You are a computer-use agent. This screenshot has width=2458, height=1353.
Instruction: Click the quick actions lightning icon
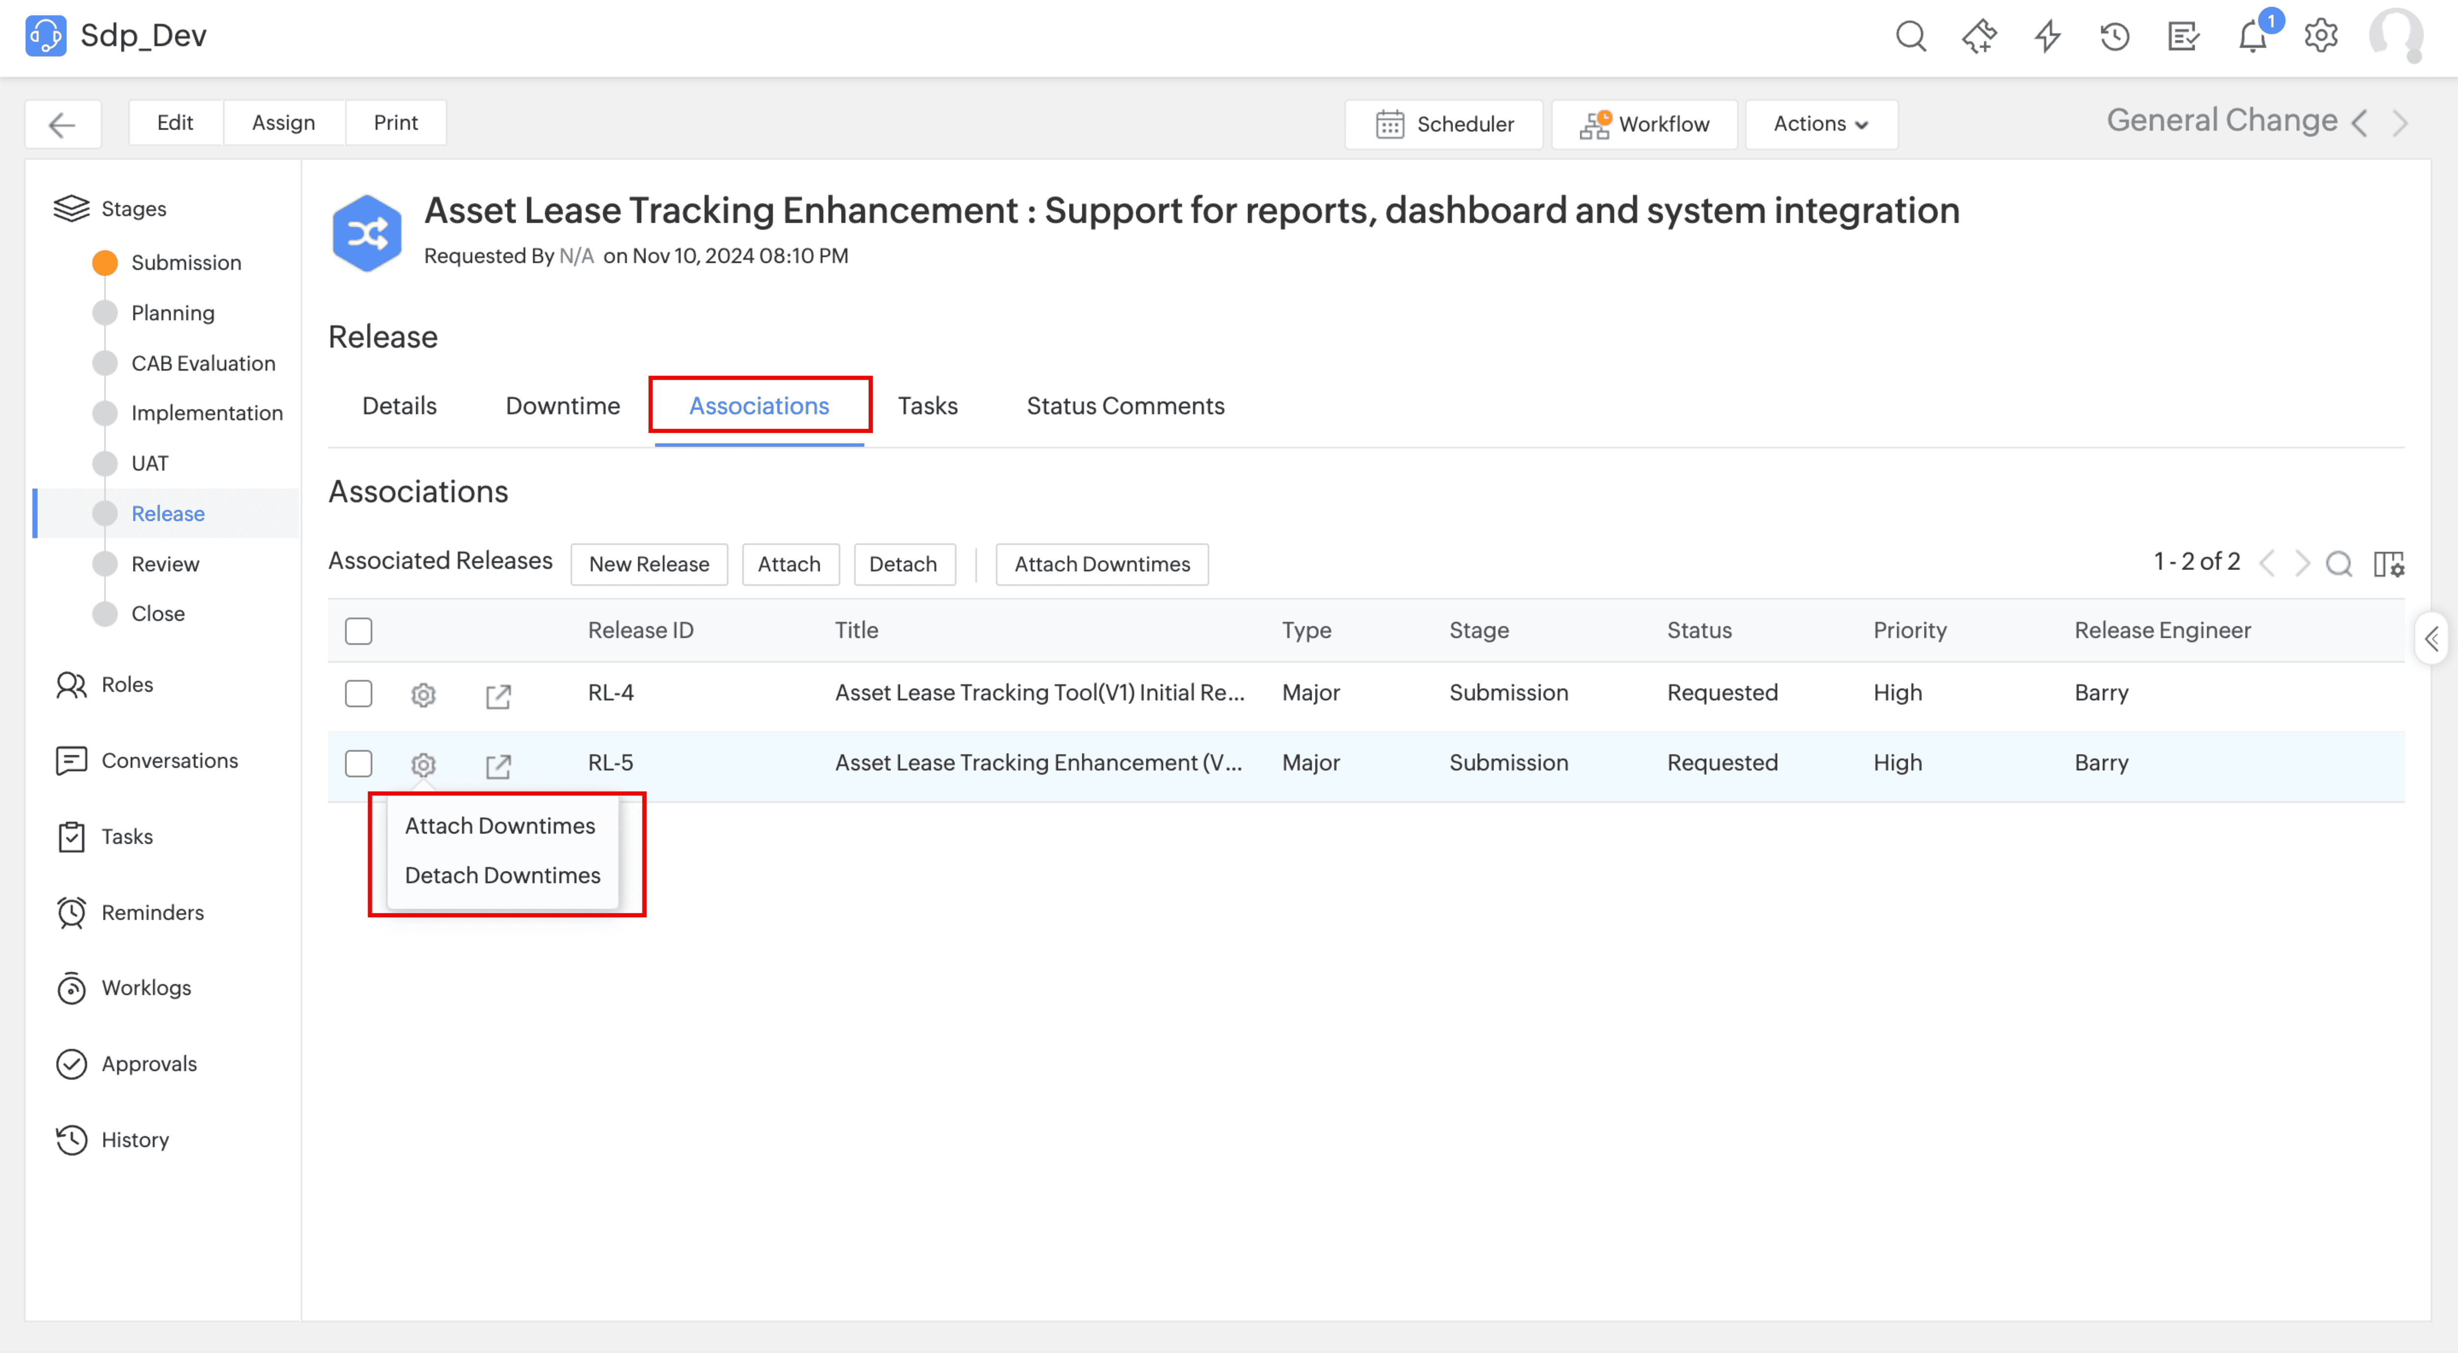pos(2047,37)
